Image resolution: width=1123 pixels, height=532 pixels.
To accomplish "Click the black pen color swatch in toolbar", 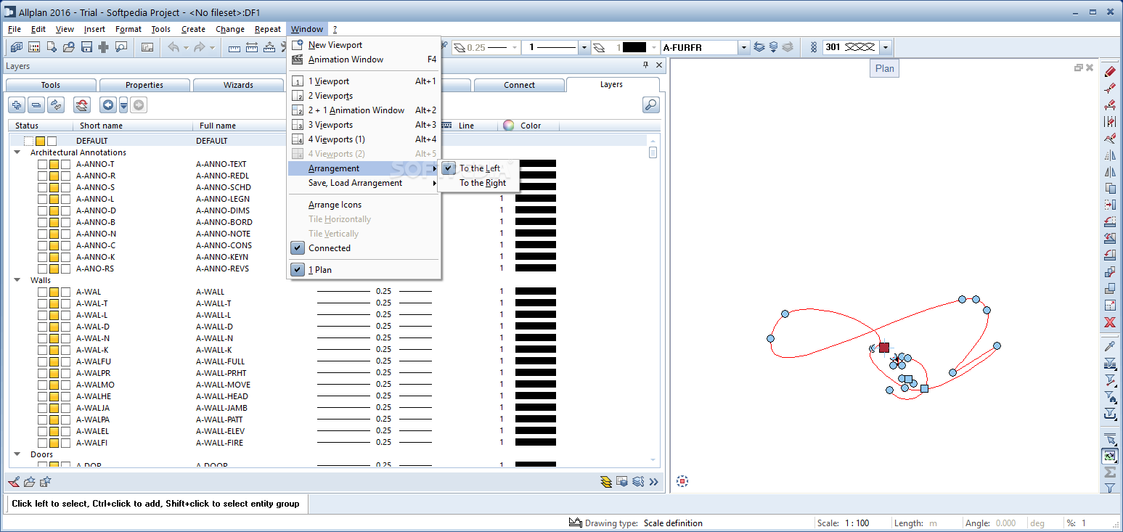I will (634, 47).
